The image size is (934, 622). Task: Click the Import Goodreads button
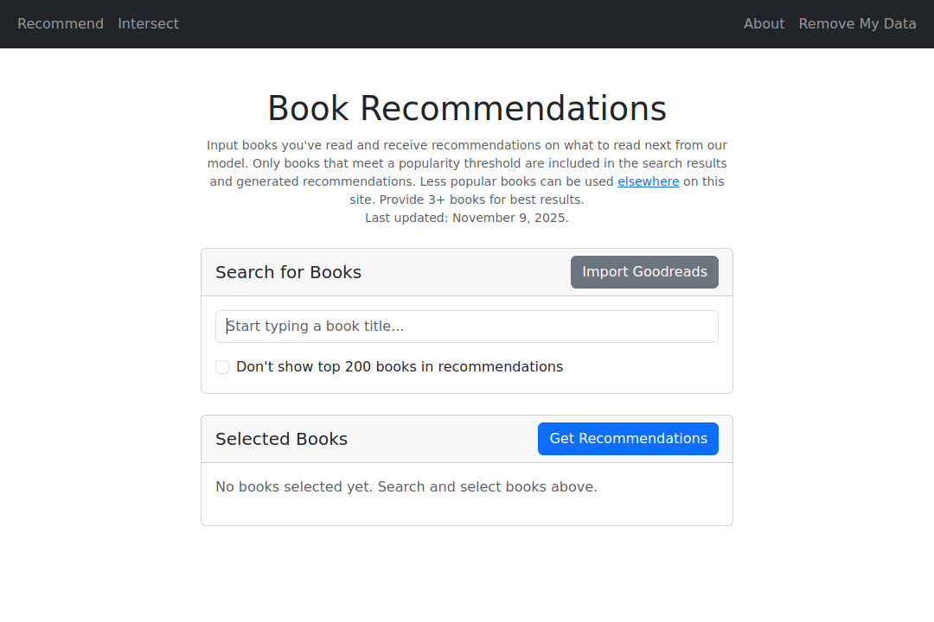pos(644,271)
